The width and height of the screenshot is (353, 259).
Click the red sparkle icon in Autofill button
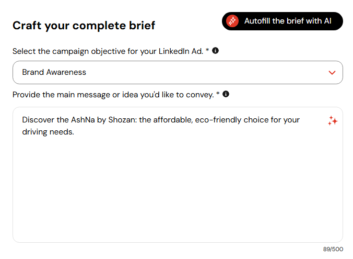[232, 21]
